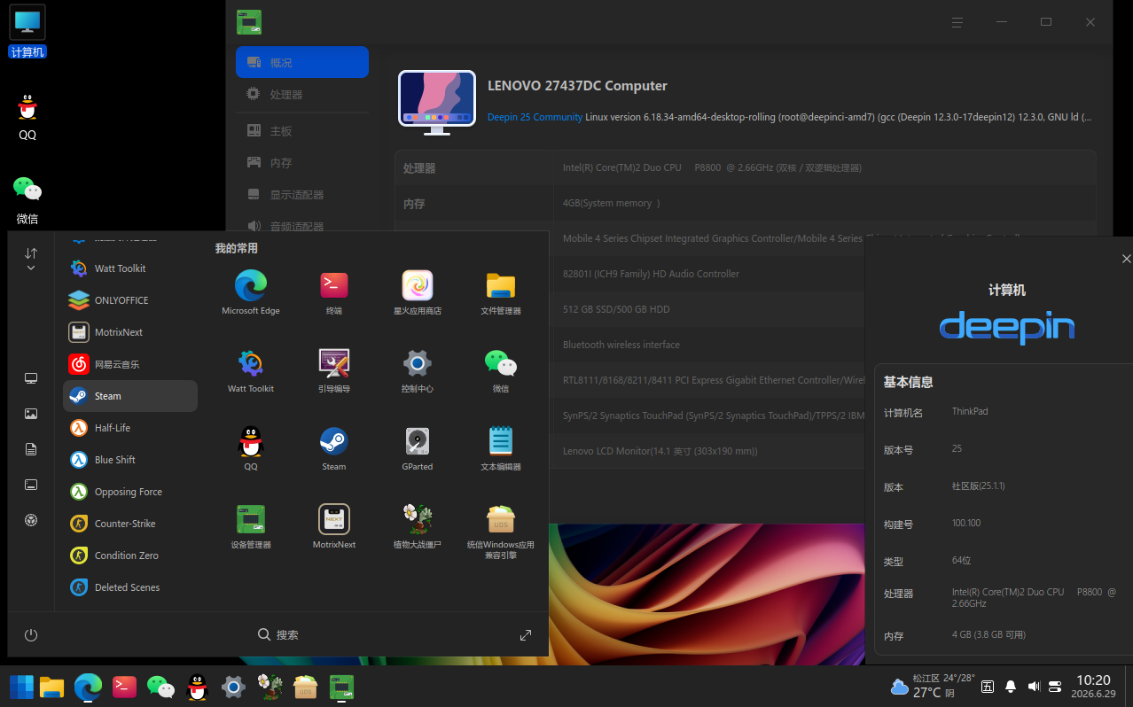
Task: Launch Watt Toolkit from the launcher favorites grid
Action: [251, 370]
